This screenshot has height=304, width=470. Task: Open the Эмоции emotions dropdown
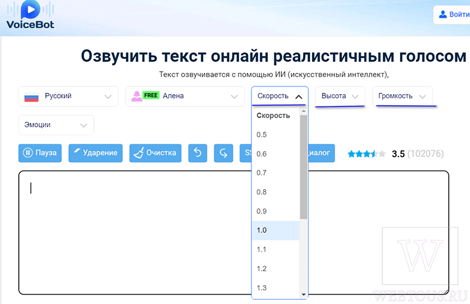tap(56, 125)
